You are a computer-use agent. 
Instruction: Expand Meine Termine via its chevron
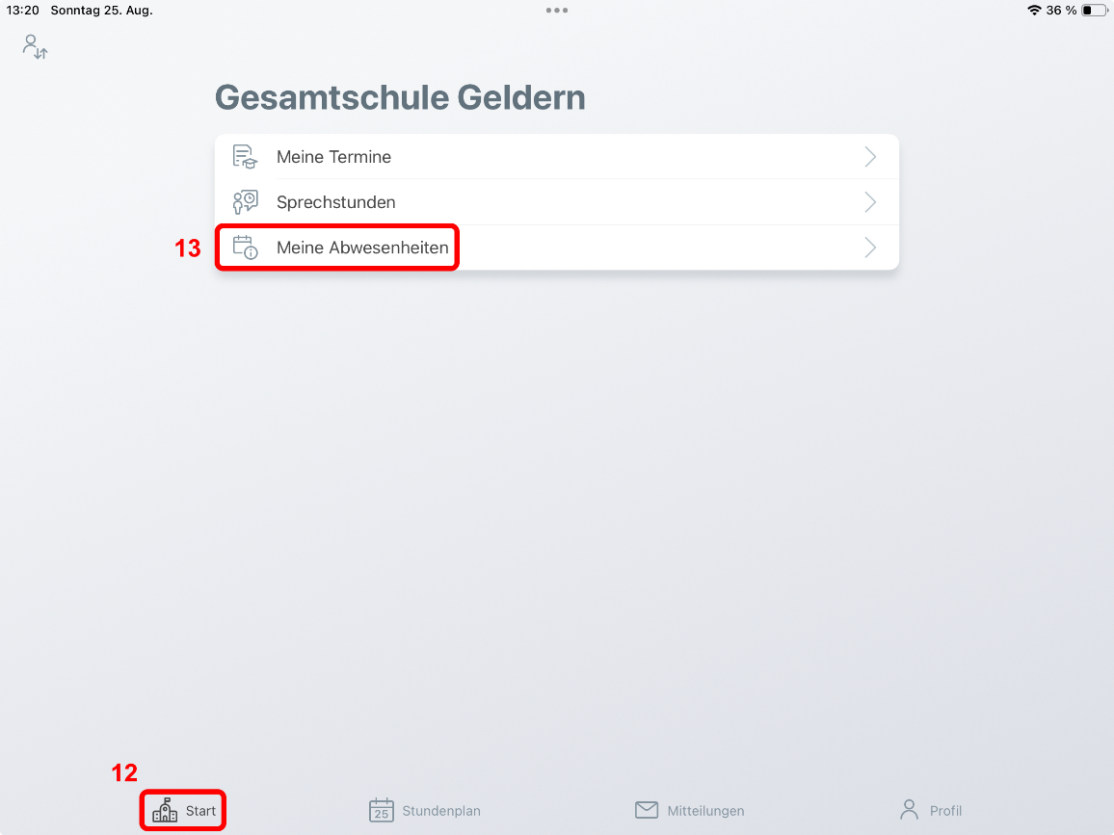[x=870, y=156]
